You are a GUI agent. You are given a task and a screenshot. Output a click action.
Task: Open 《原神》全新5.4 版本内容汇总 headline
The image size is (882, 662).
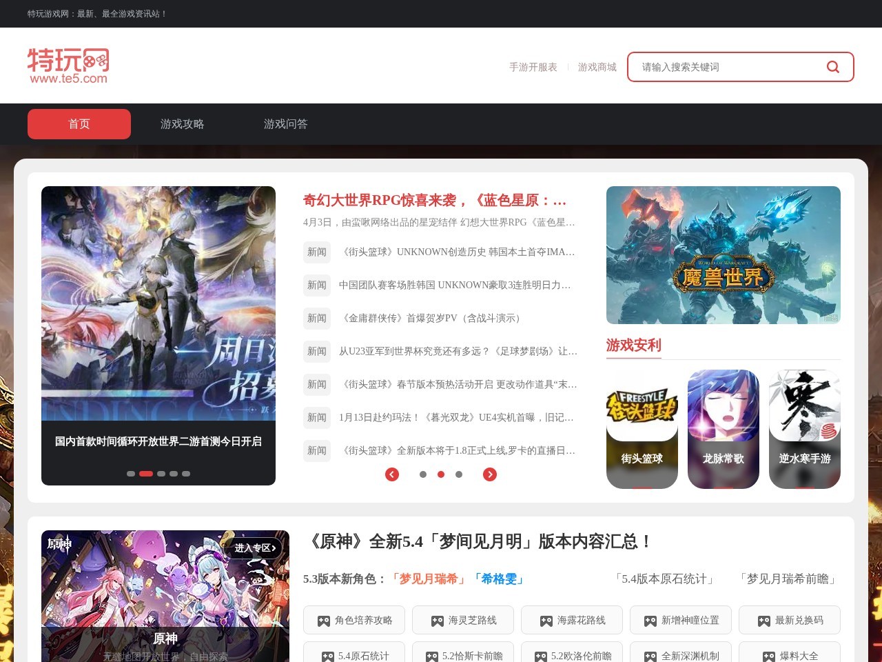478,542
